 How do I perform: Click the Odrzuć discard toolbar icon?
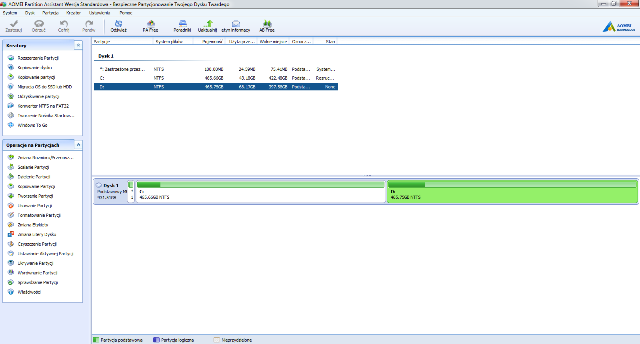pyautogui.click(x=39, y=24)
